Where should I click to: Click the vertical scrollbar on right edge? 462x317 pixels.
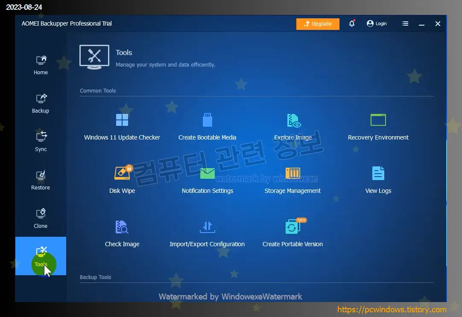click(x=446, y=203)
